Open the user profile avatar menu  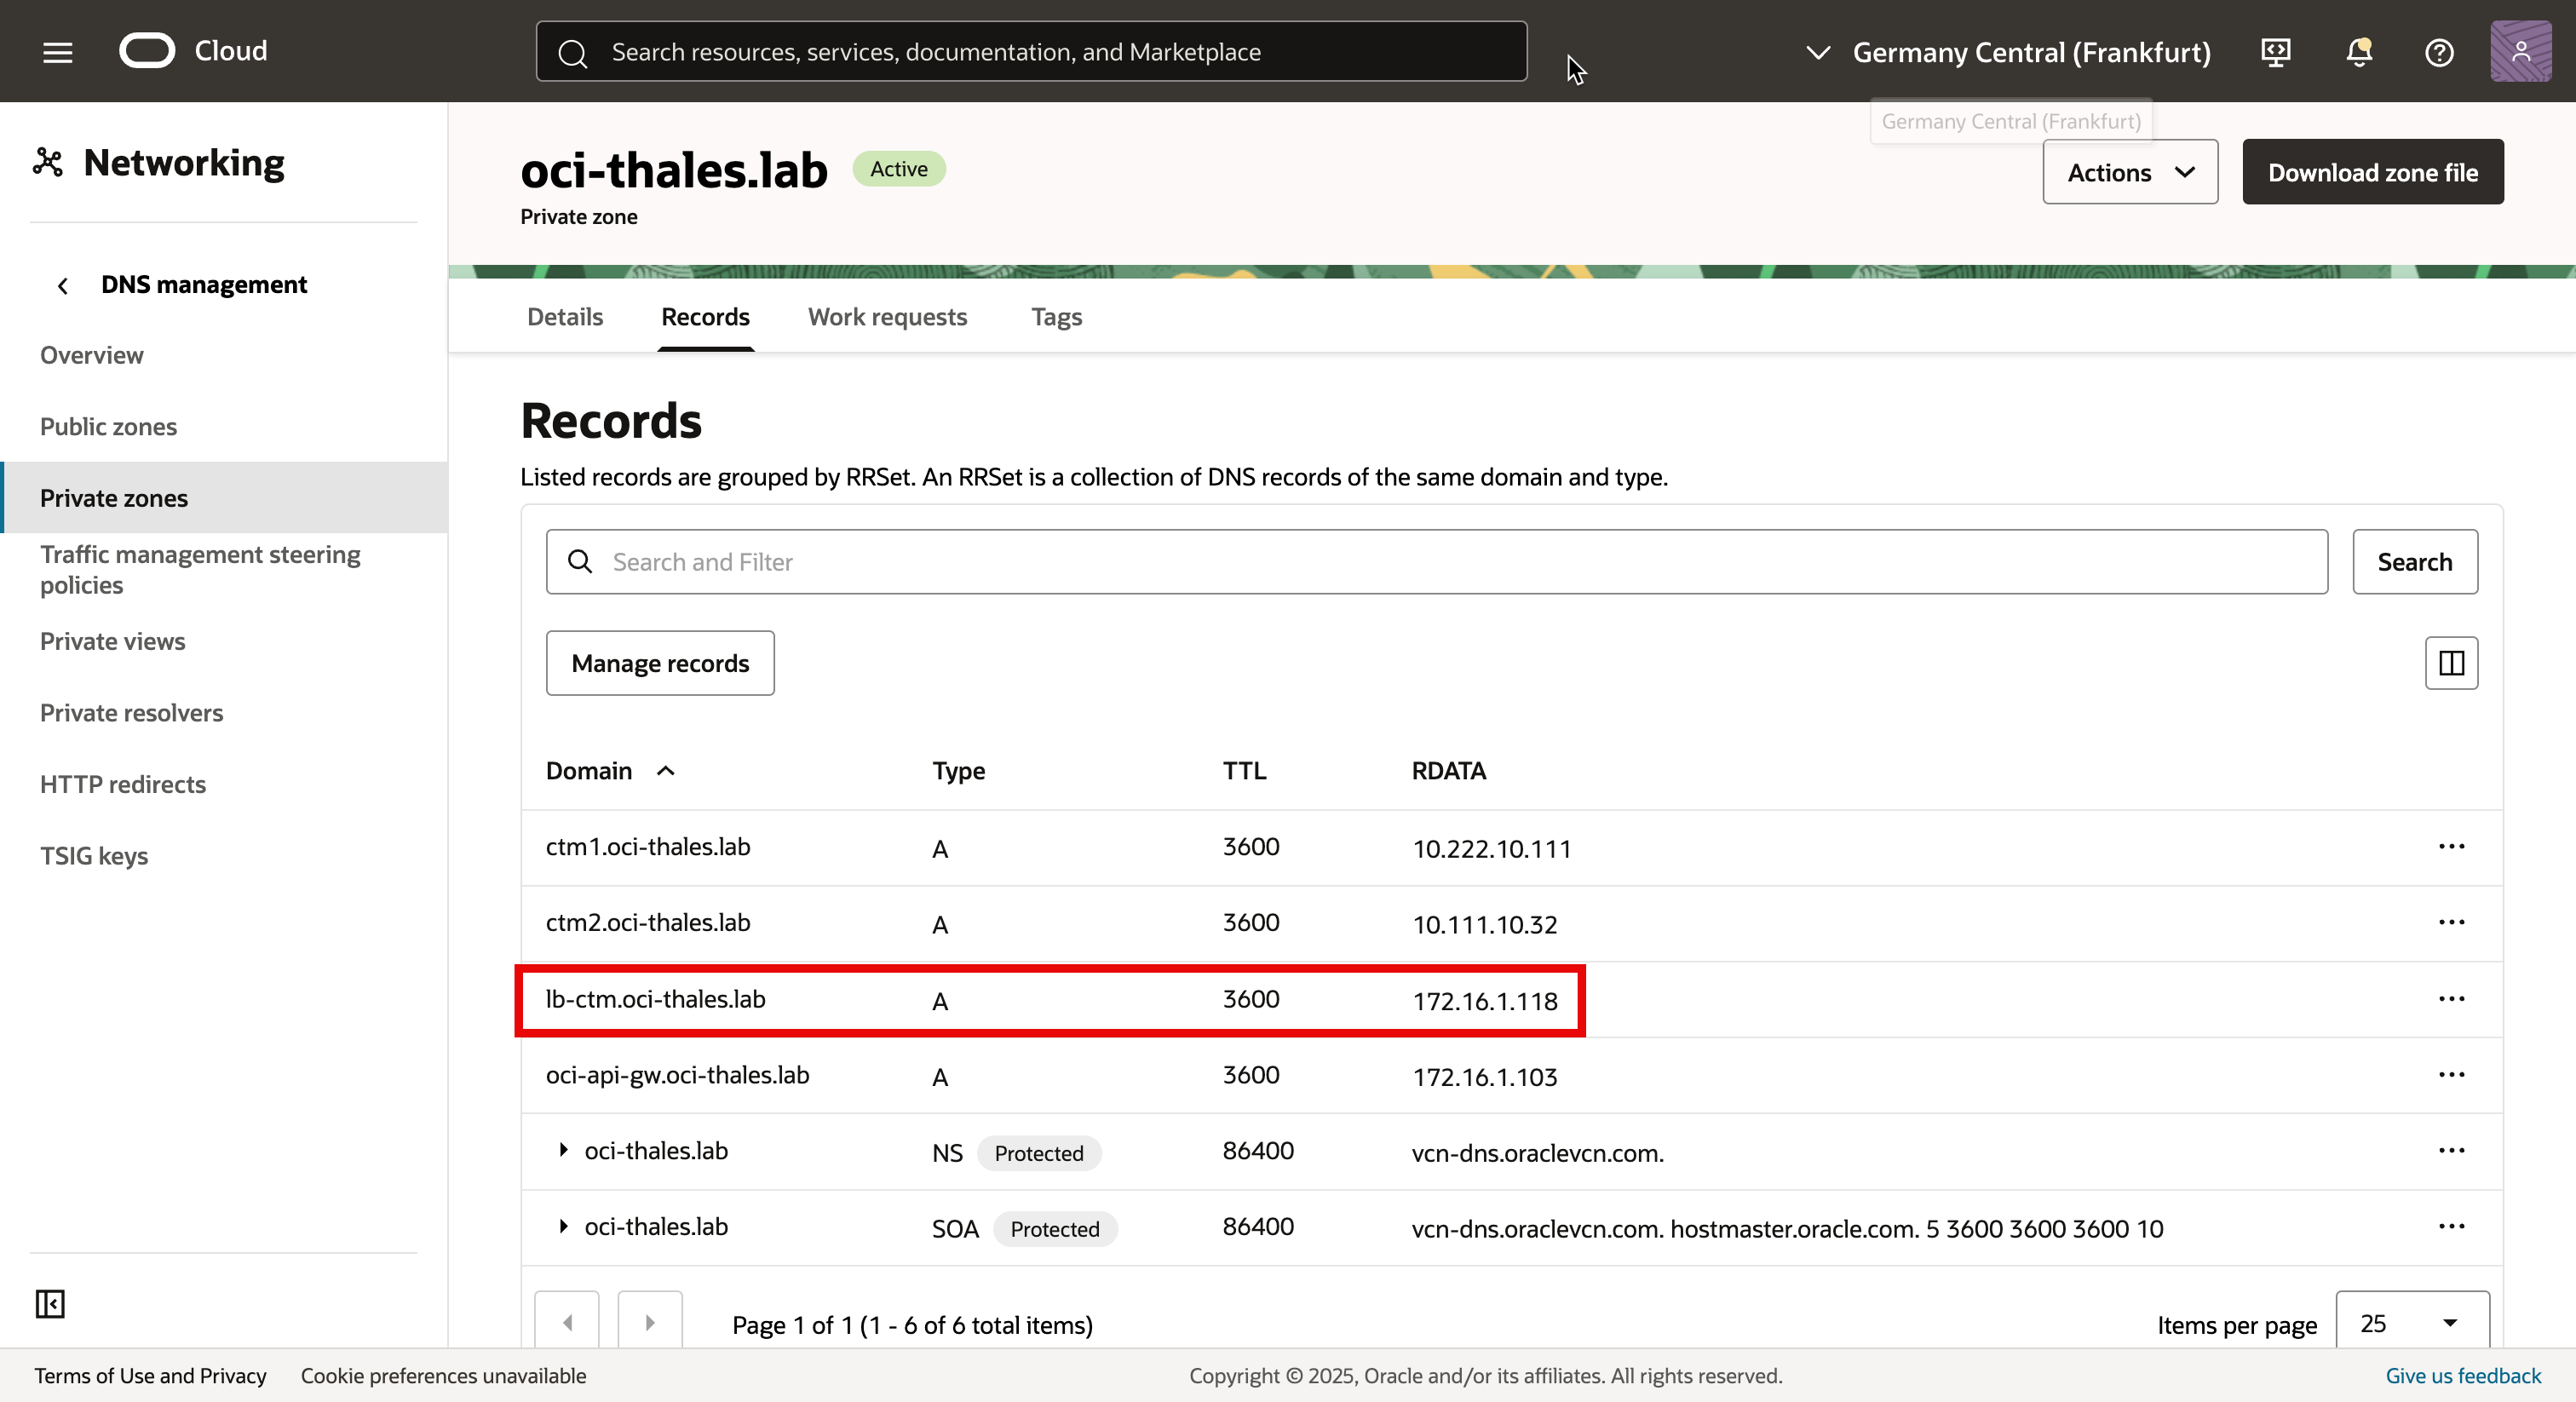point(2520,52)
